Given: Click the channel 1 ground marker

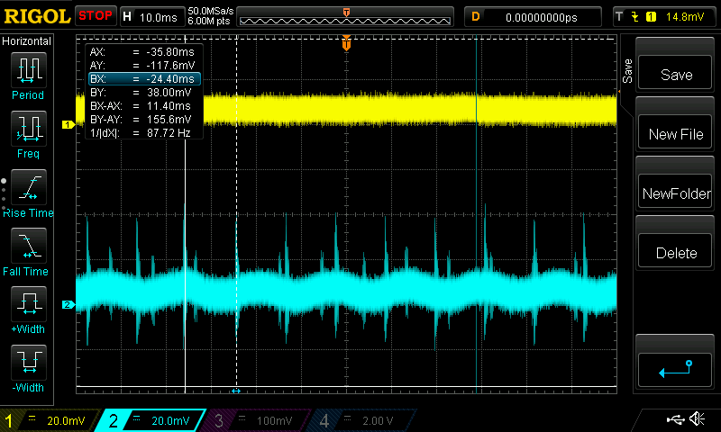Looking at the screenshot, I should click(x=68, y=124).
